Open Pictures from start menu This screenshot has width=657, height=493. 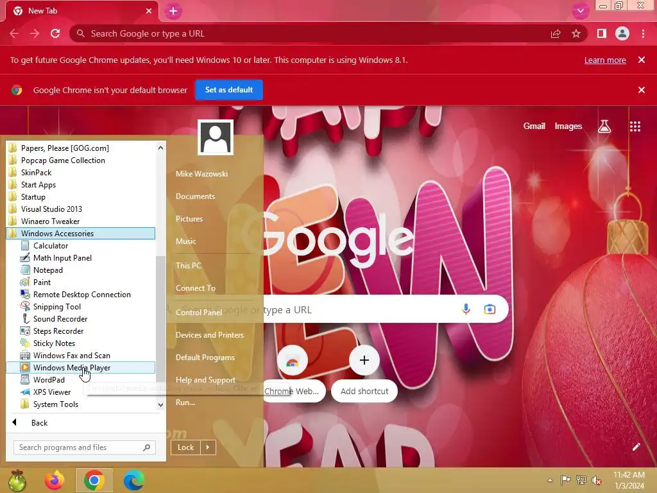click(x=189, y=219)
